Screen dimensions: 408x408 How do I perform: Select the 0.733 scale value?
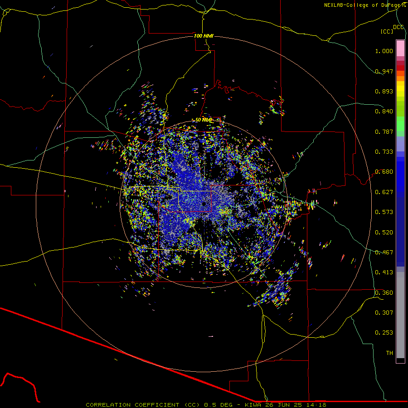pos(384,152)
